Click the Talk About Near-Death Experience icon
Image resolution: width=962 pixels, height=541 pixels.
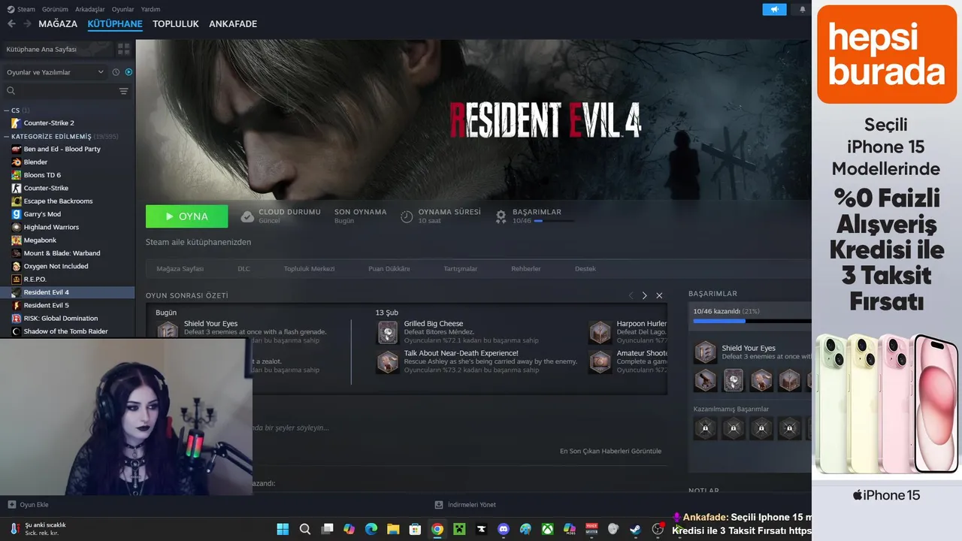coord(388,361)
